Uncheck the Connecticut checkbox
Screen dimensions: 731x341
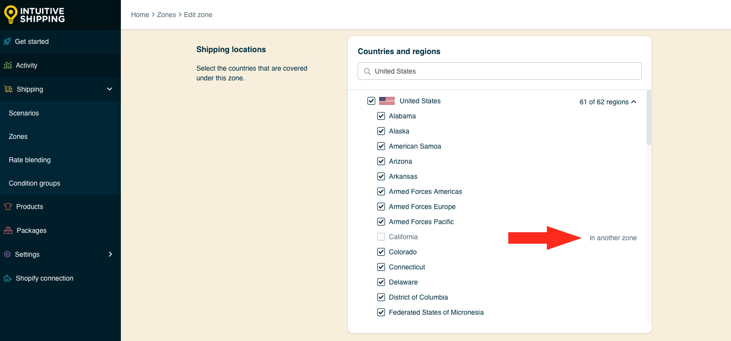coord(381,267)
